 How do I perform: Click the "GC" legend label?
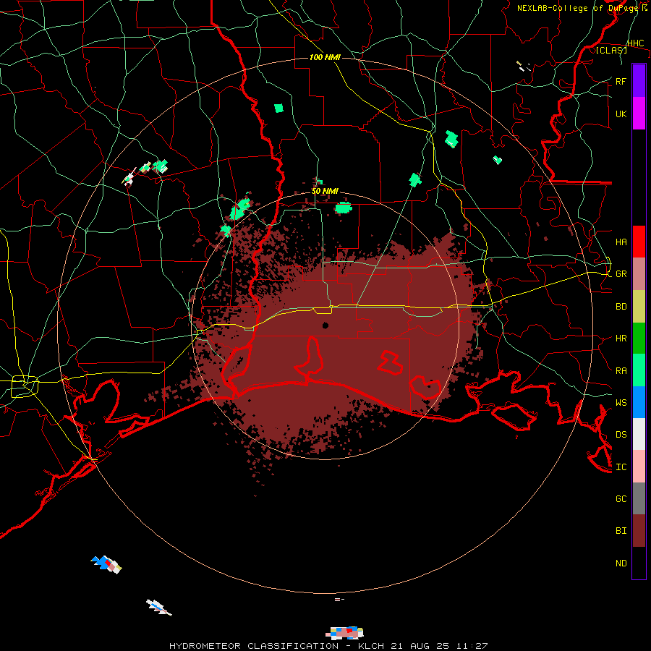coord(621,499)
